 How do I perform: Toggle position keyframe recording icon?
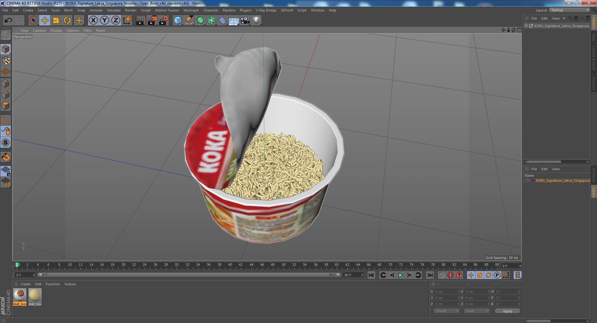coord(471,275)
